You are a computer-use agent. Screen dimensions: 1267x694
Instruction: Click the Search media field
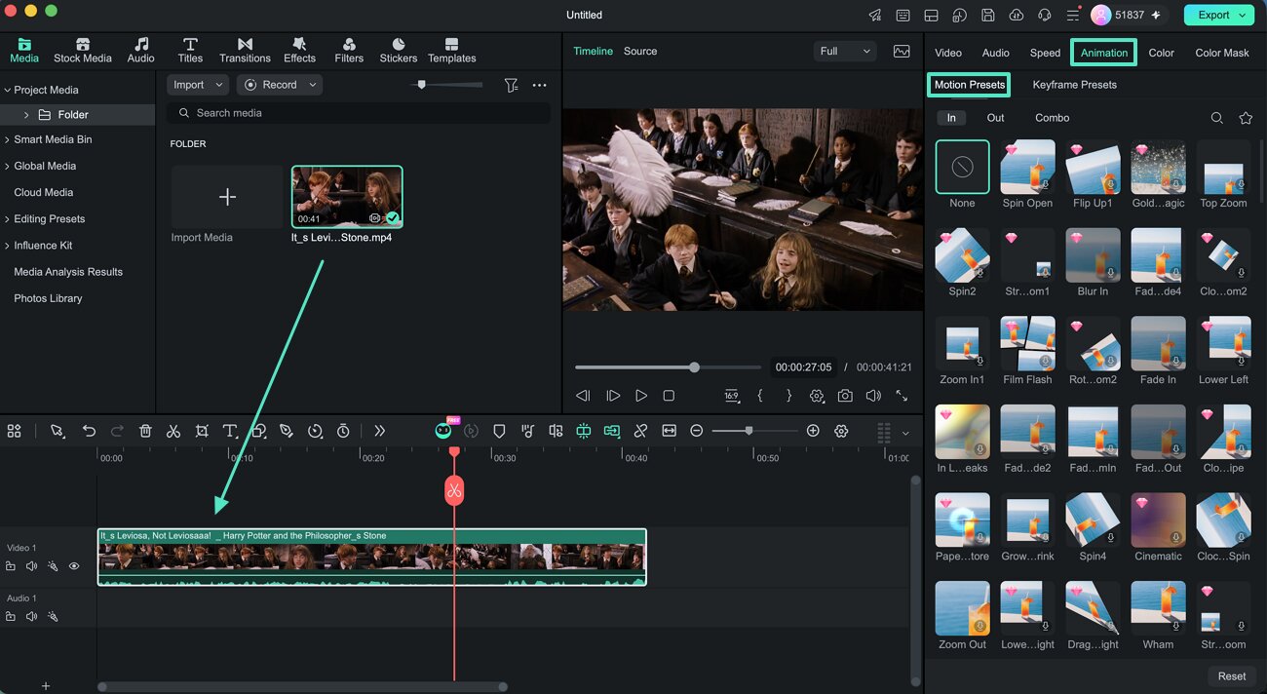(x=358, y=113)
